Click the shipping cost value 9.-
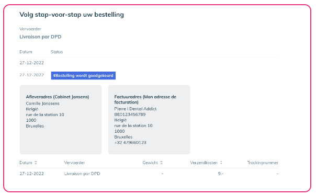 point(220,174)
